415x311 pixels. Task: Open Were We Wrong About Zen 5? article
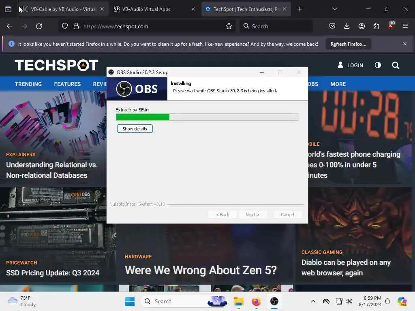pyautogui.click(x=201, y=270)
